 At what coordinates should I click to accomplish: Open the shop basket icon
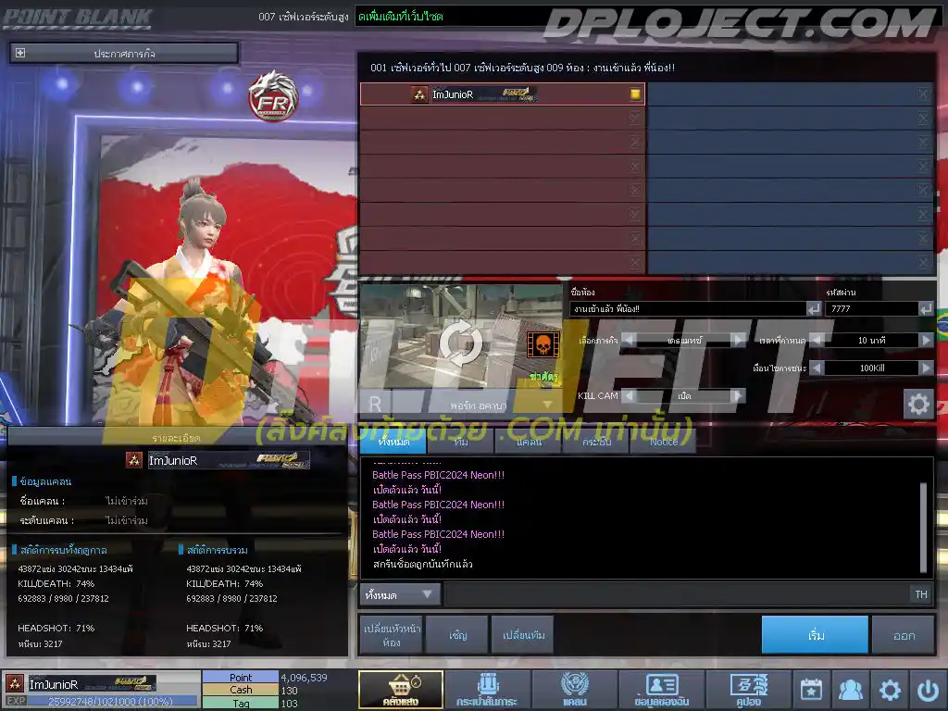[400, 690]
